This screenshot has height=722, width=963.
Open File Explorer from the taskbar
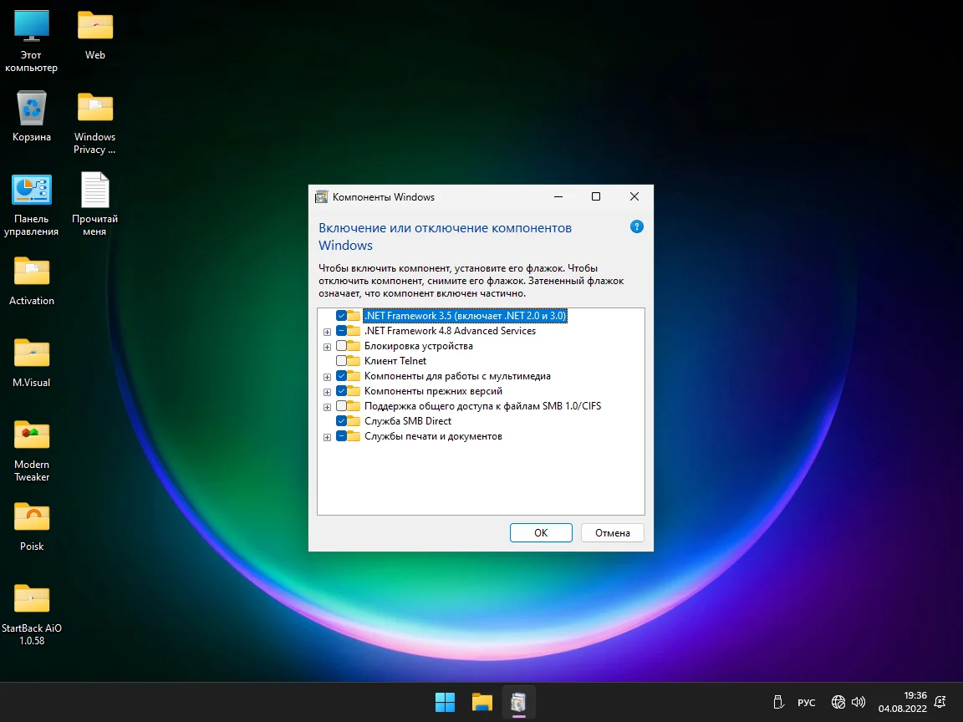point(481,703)
